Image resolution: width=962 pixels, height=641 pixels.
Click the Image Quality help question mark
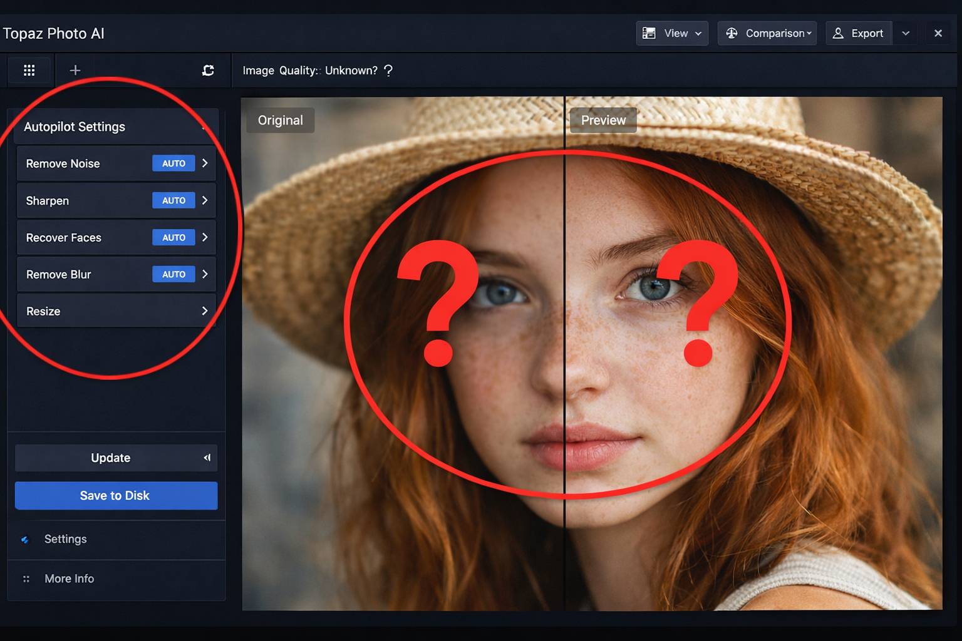click(388, 71)
